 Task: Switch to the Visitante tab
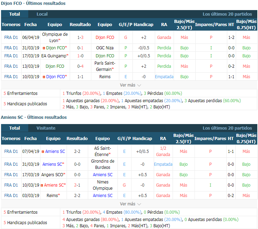pyautogui.click(x=46, y=128)
